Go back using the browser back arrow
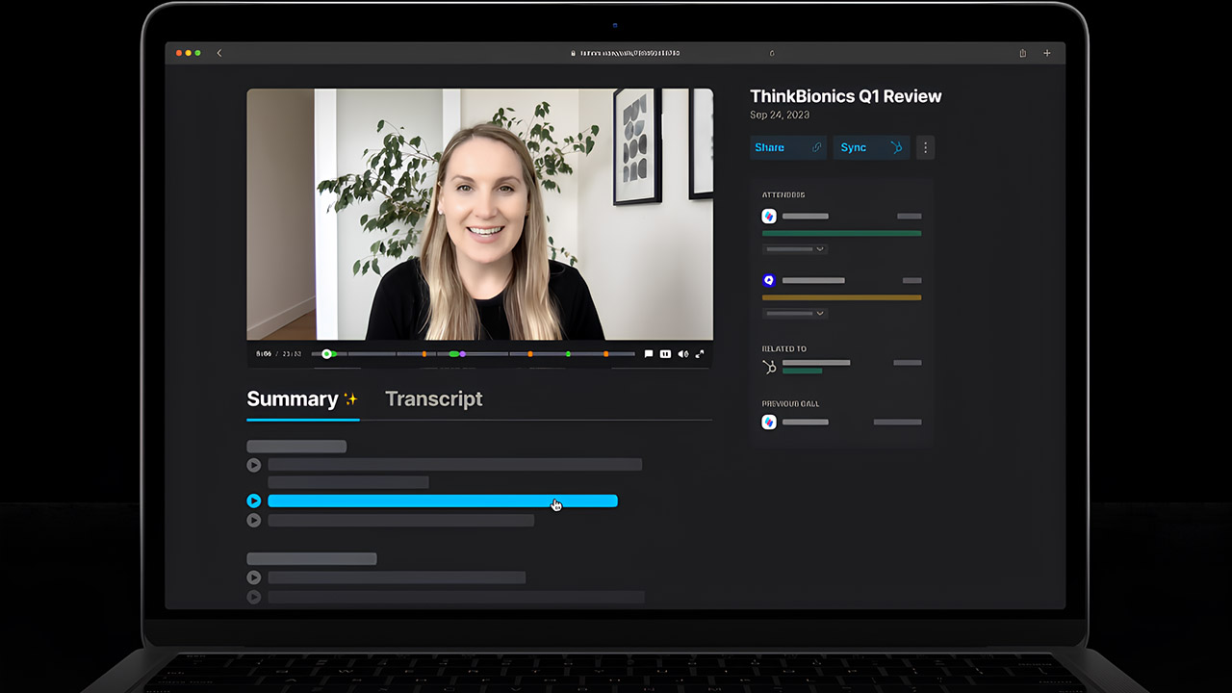The height and width of the screenshot is (693, 1232). click(x=219, y=53)
